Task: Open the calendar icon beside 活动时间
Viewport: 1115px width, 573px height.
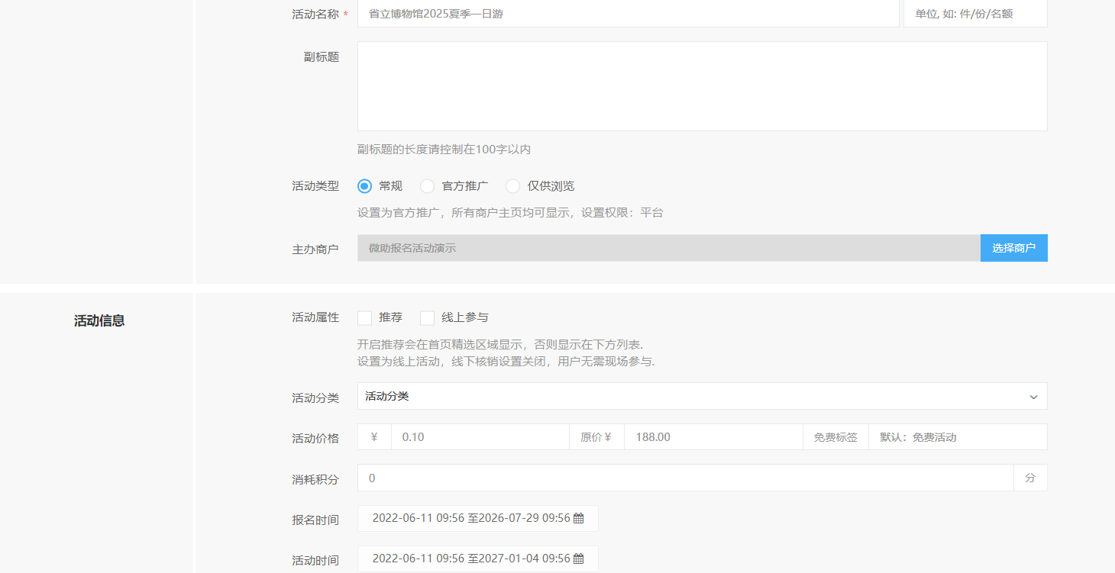Action: pyautogui.click(x=578, y=559)
